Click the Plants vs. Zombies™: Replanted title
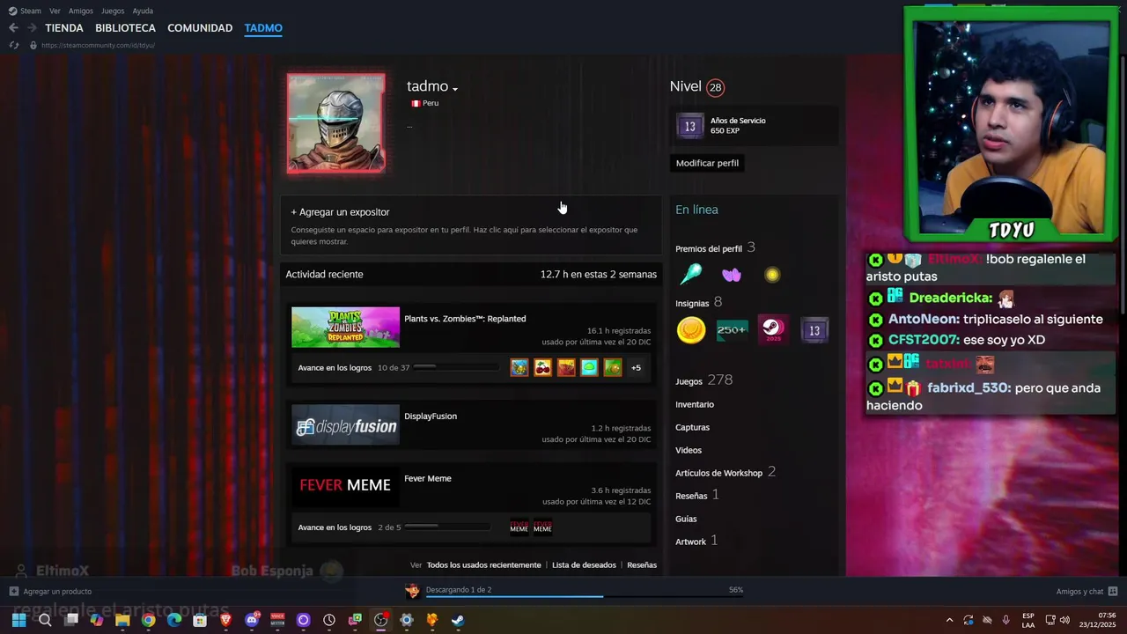Image resolution: width=1127 pixels, height=634 pixels. click(x=465, y=319)
